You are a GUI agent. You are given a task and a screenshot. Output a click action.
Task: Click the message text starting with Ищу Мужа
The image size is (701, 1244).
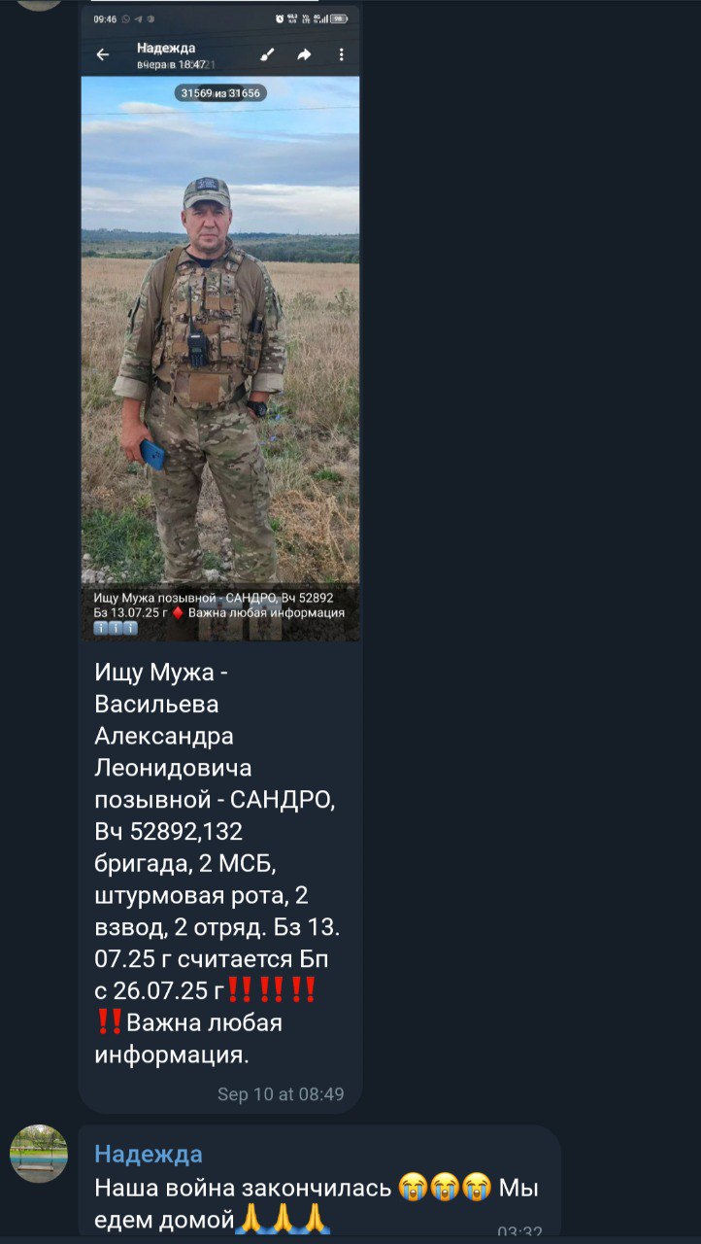coord(217,862)
